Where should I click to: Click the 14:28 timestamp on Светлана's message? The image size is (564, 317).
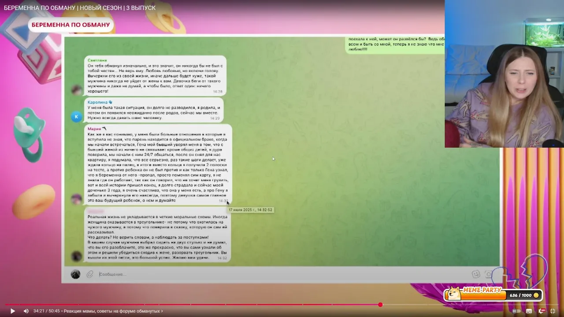[x=218, y=92]
